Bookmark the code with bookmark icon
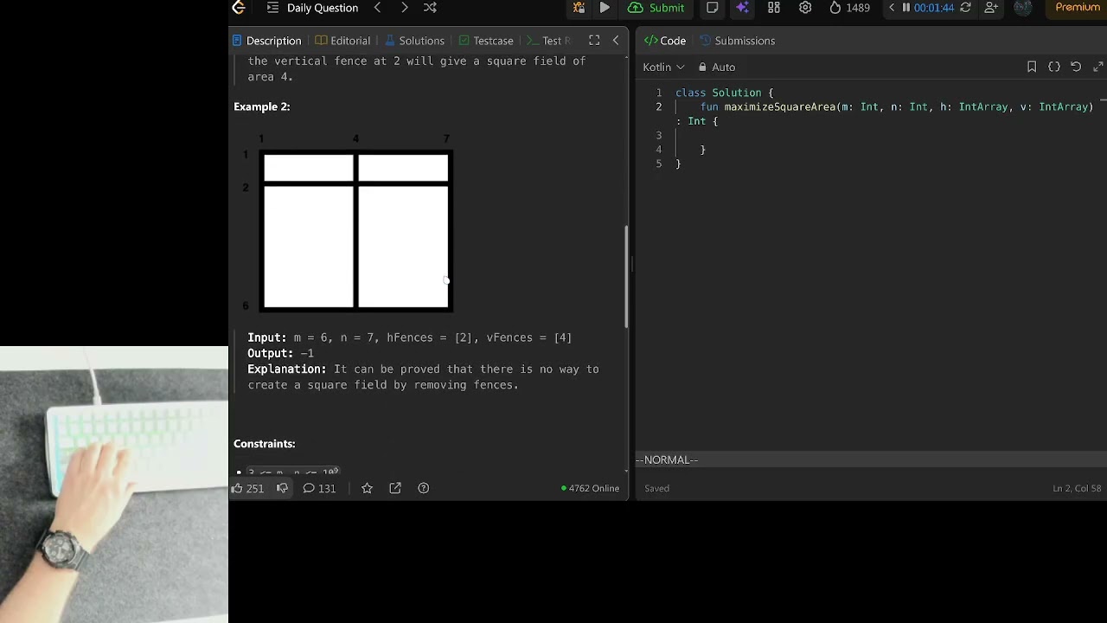The height and width of the screenshot is (623, 1107). [x=1032, y=67]
